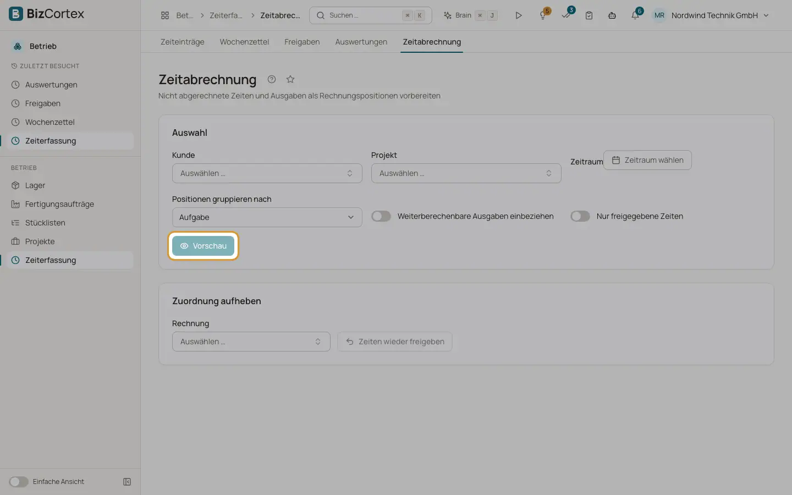The image size is (792, 495).
Task: Click the Betrieb module icon in sidebar
Action: [18, 46]
